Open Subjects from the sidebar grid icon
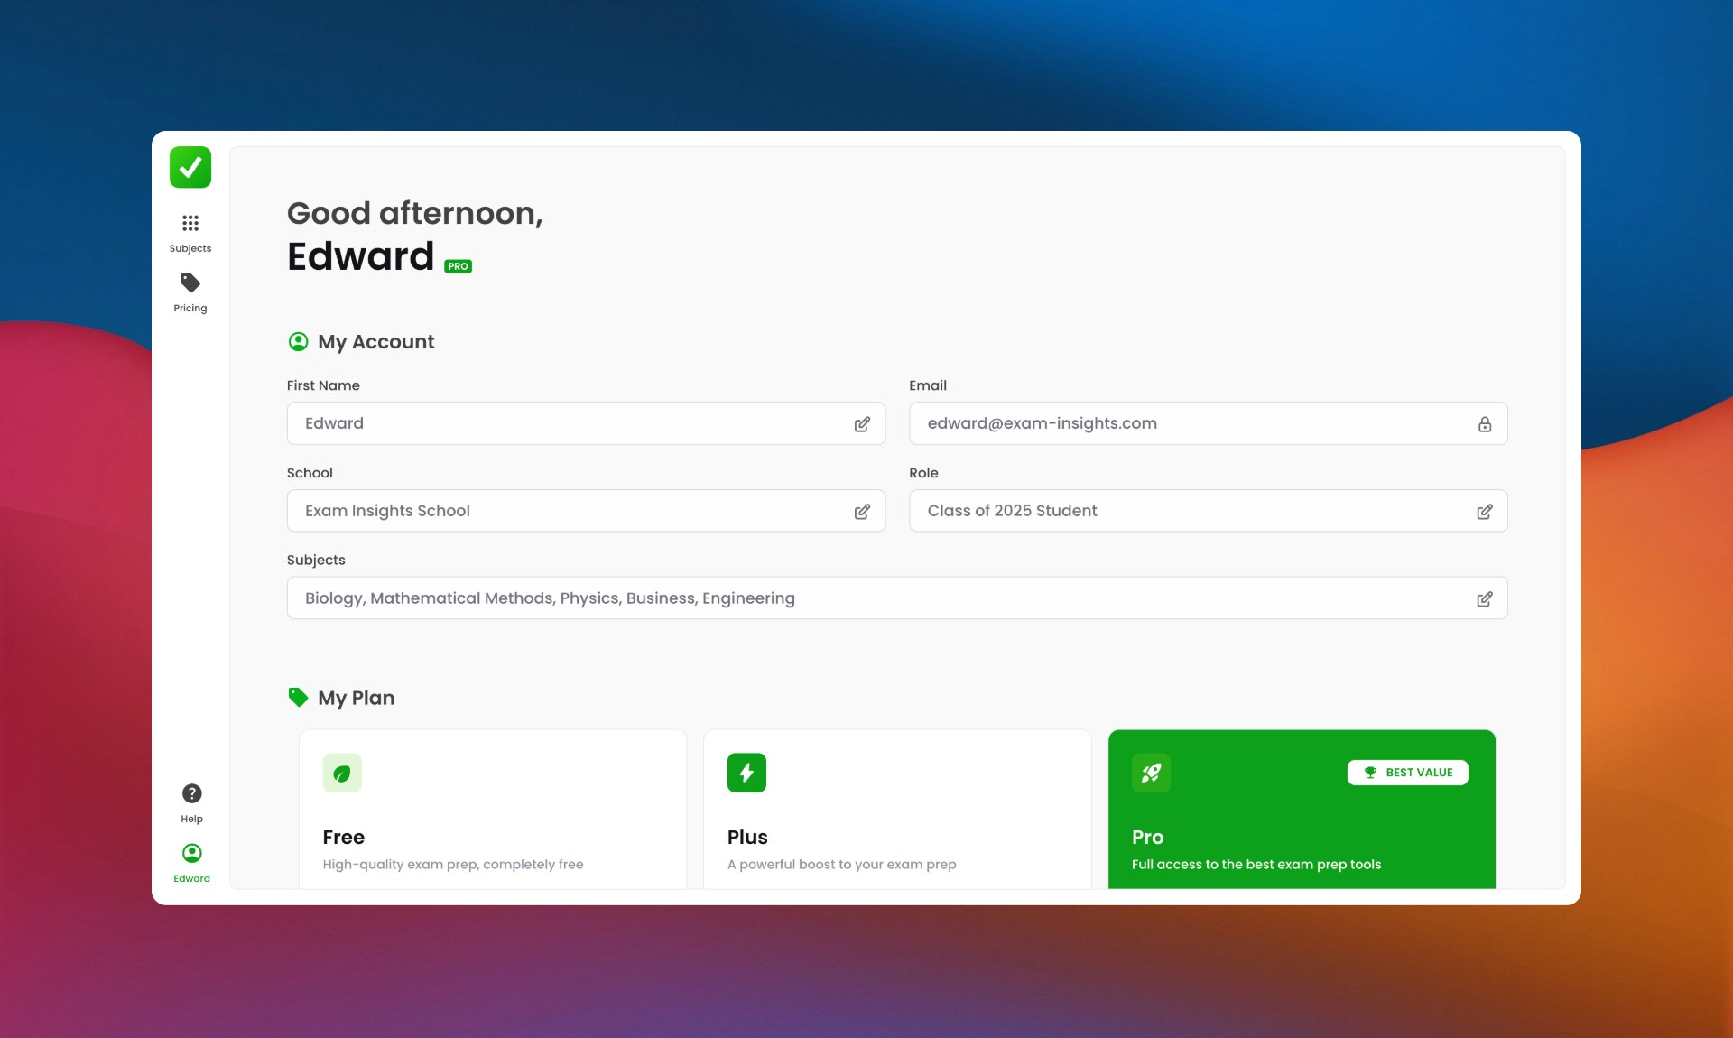1733x1038 pixels. (190, 223)
